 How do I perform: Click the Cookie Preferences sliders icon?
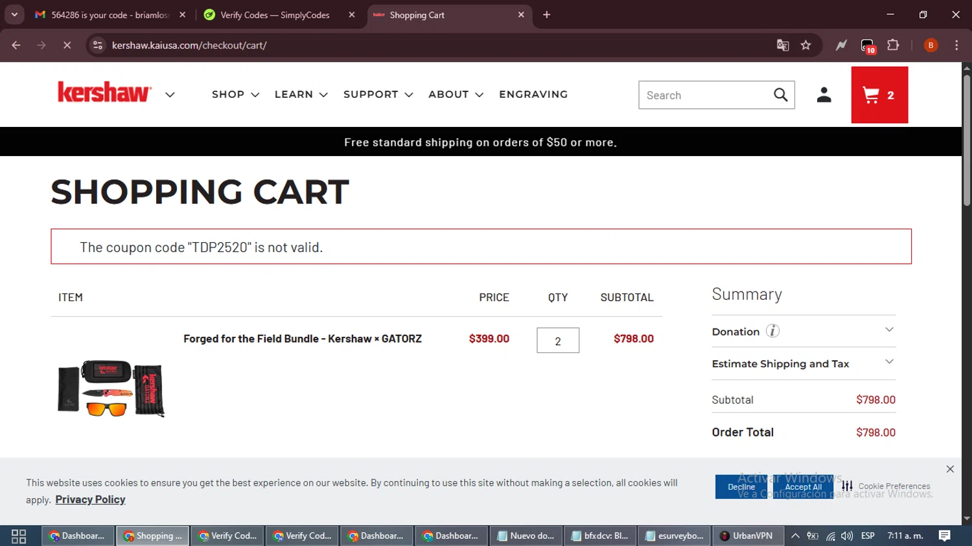pyautogui.click(x=847, y=485)
